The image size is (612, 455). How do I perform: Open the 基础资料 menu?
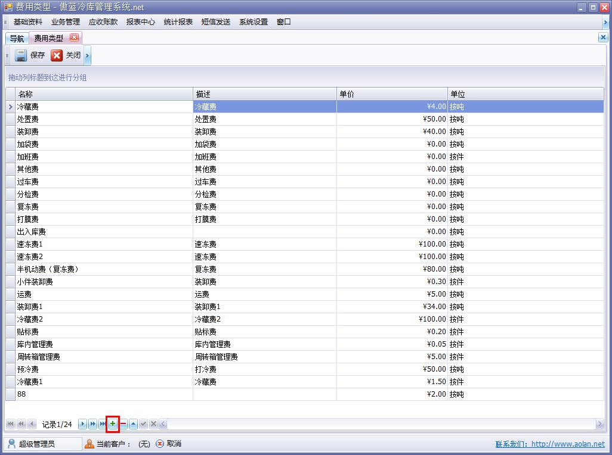[x=28, y=22]
